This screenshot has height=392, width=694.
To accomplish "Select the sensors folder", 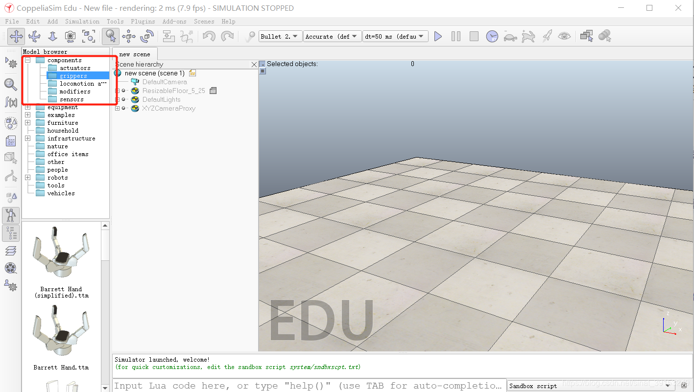I will 72,99.
